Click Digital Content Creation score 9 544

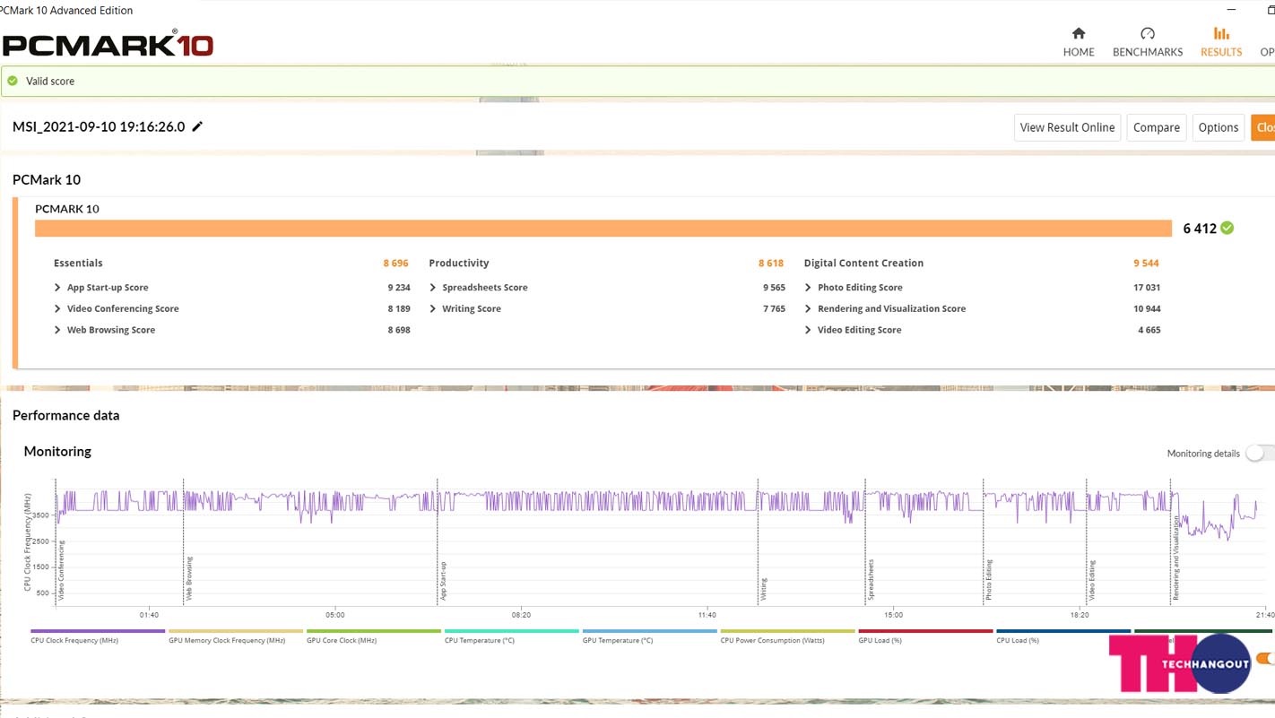coord(1146,264)
